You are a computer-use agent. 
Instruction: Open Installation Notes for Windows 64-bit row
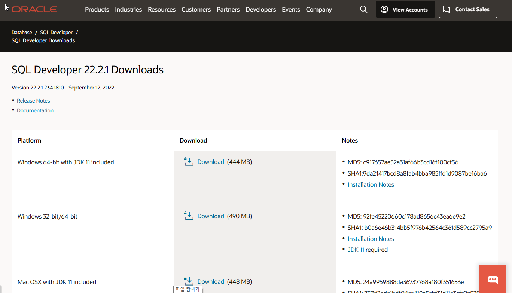[x=371, y=184]
